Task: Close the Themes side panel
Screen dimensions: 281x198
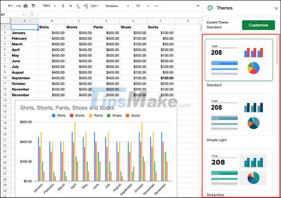Action: (x=276, y=8)
